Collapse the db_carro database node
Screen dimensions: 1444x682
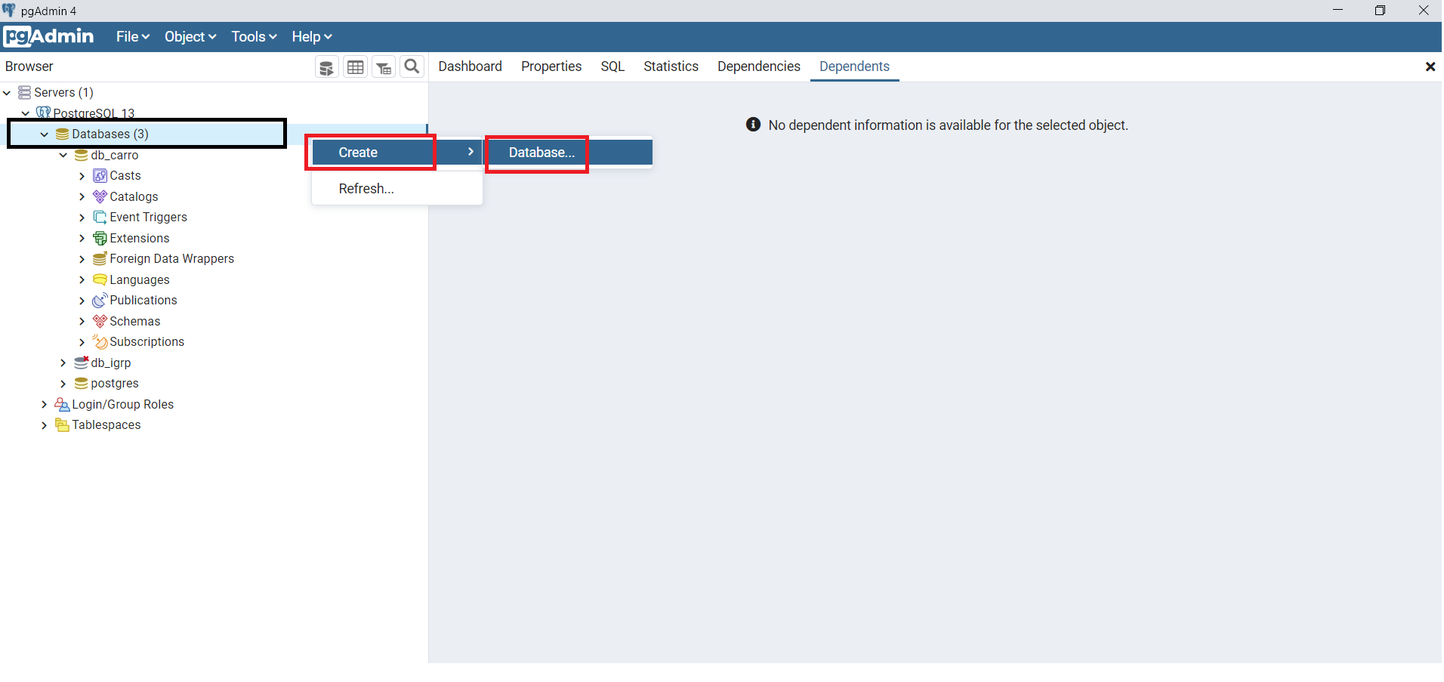[63, 155]
